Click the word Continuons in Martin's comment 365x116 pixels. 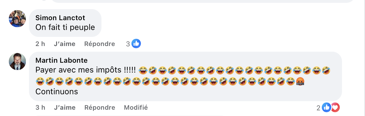[56, 91]
